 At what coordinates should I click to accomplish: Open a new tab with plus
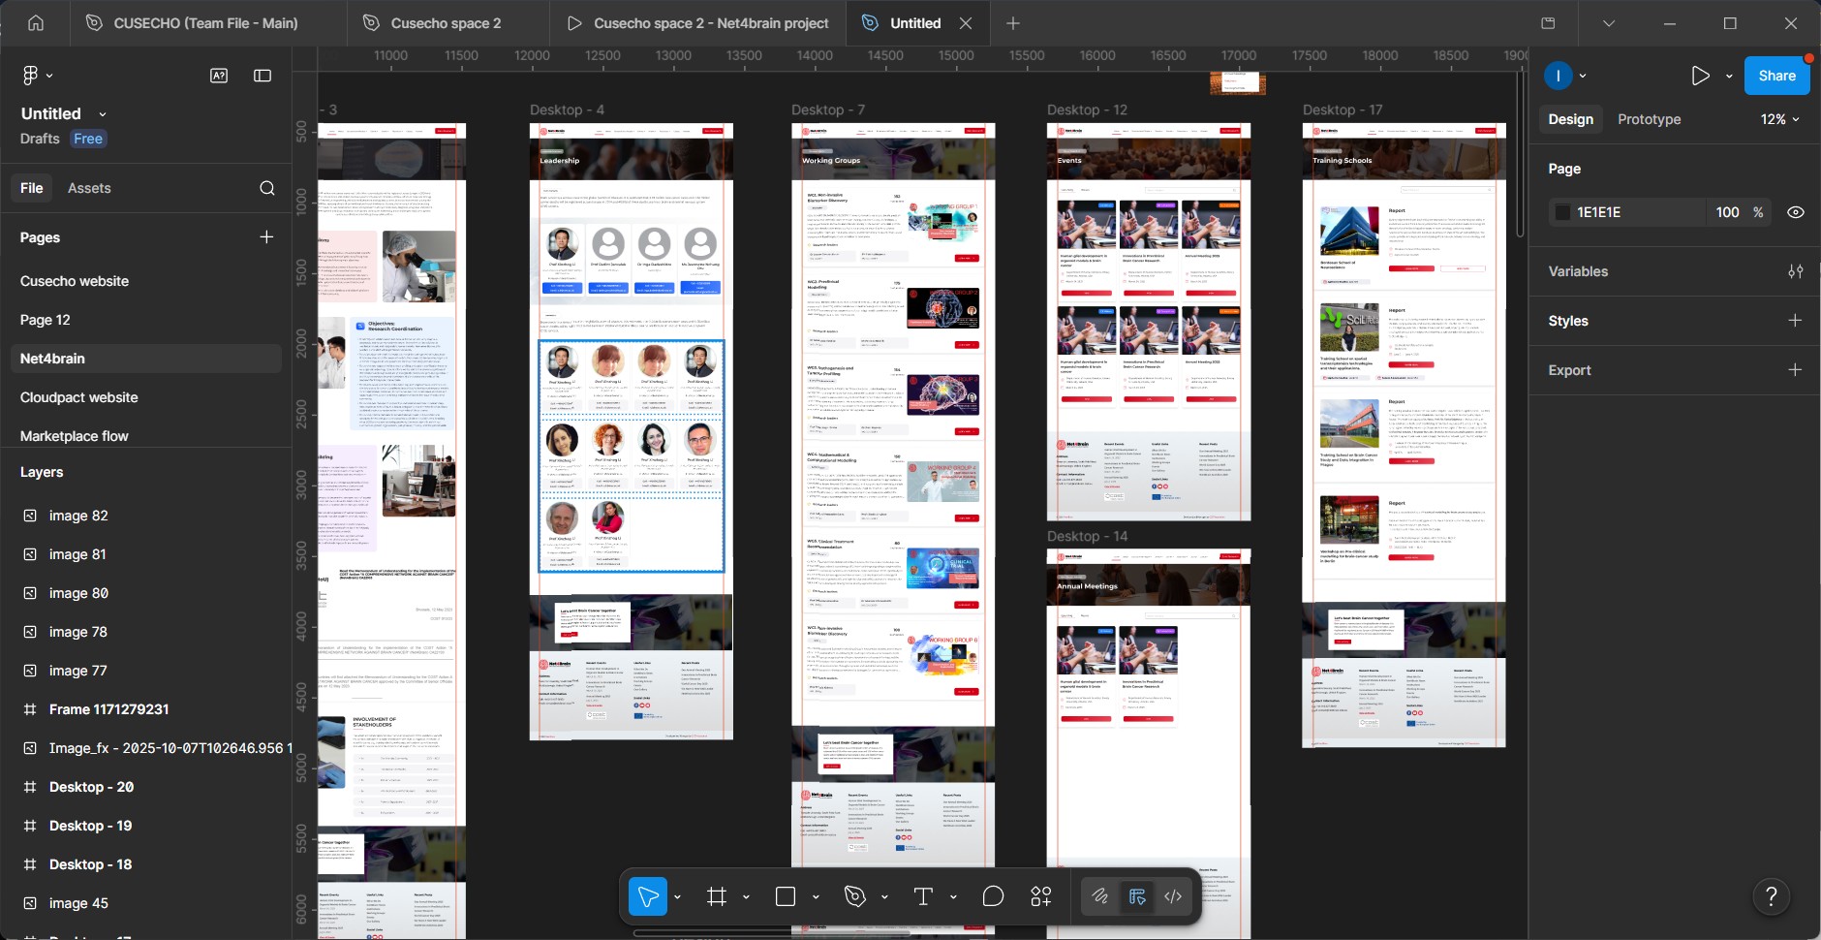tap(1013, 23)
